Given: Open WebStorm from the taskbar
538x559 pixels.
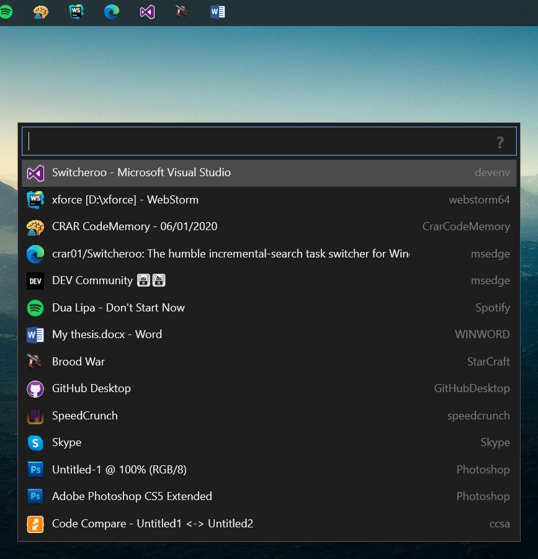Looking at the screenshot, I should click(76, 12).
